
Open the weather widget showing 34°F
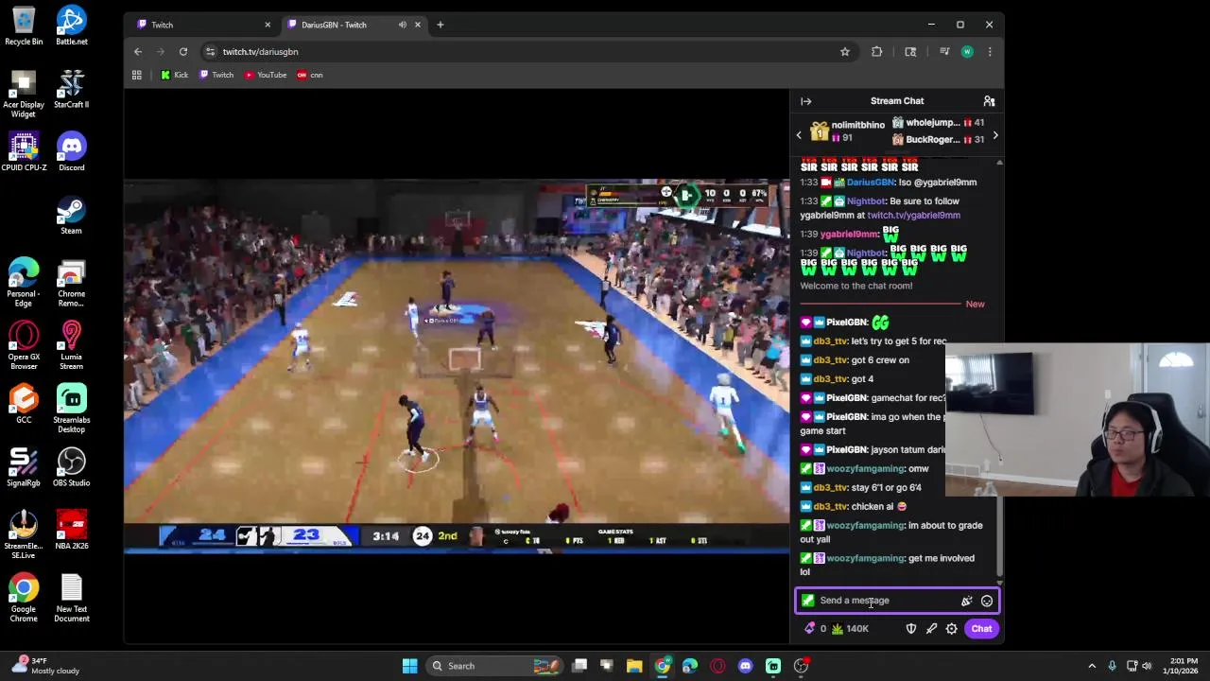pos(45,666)
